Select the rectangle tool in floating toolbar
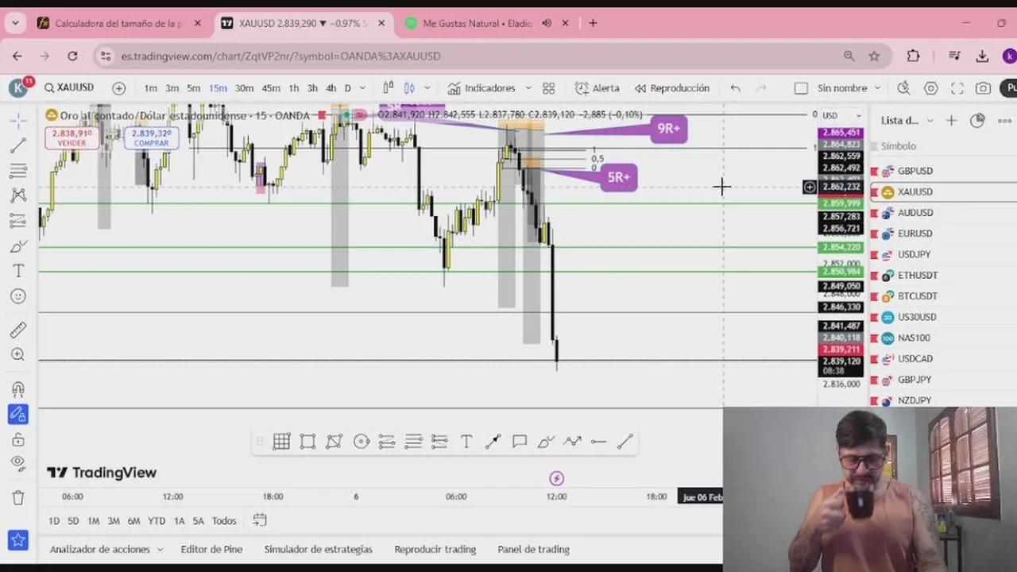 [x=307, y=442]
